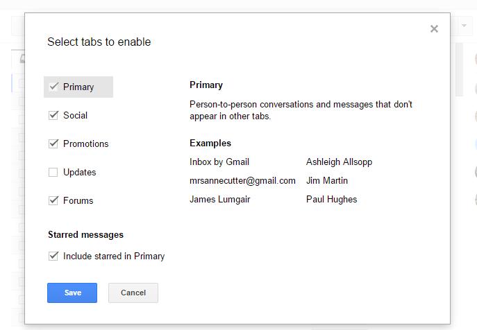477x330 pixels.
Task: Click the Select tabs to enable title
Action: click(x=99, y=42)
